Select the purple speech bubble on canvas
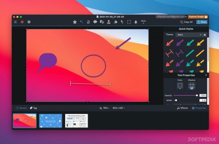This screenshot has width=219, height=144. (x=48, y=61)
